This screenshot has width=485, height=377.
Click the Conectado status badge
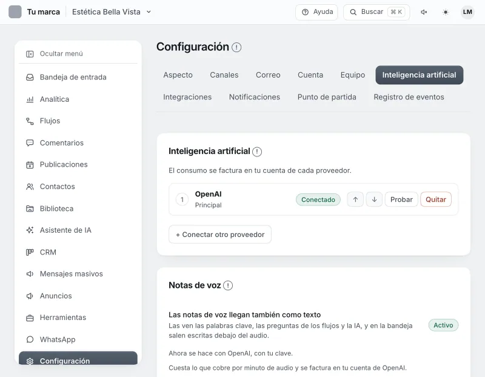(318, 200)
